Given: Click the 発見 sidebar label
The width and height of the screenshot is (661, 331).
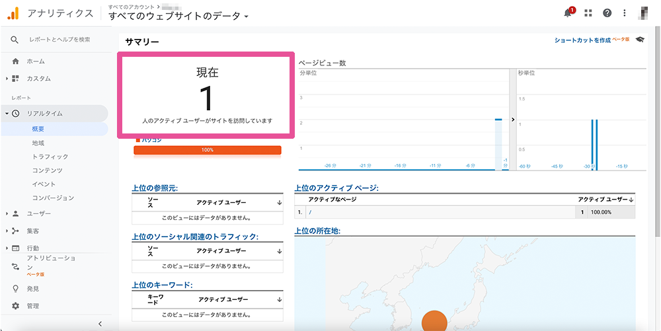Looking at the screenshot, I should 33,289.
